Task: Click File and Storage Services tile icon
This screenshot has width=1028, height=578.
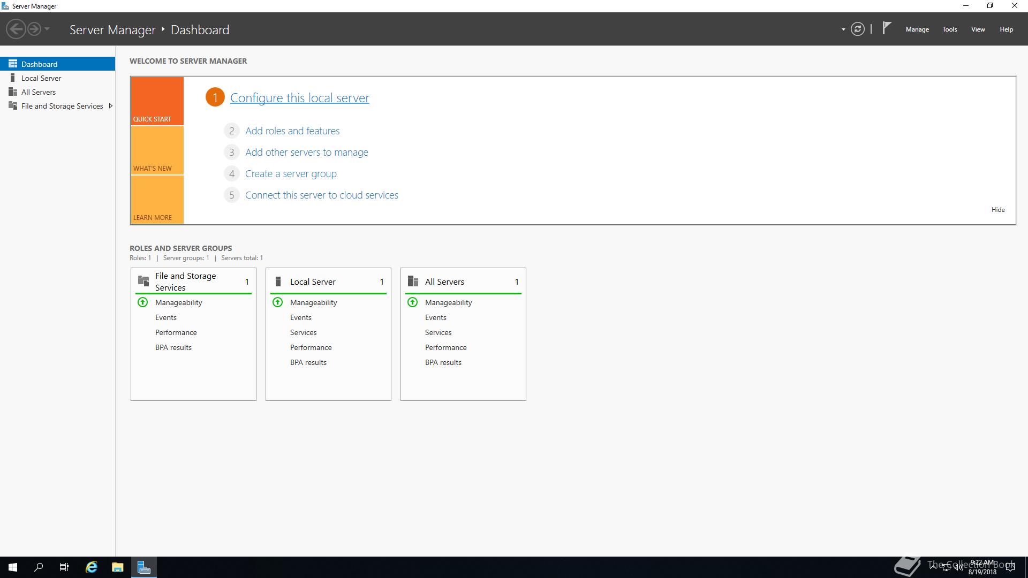Action: [x=143, y=281]
